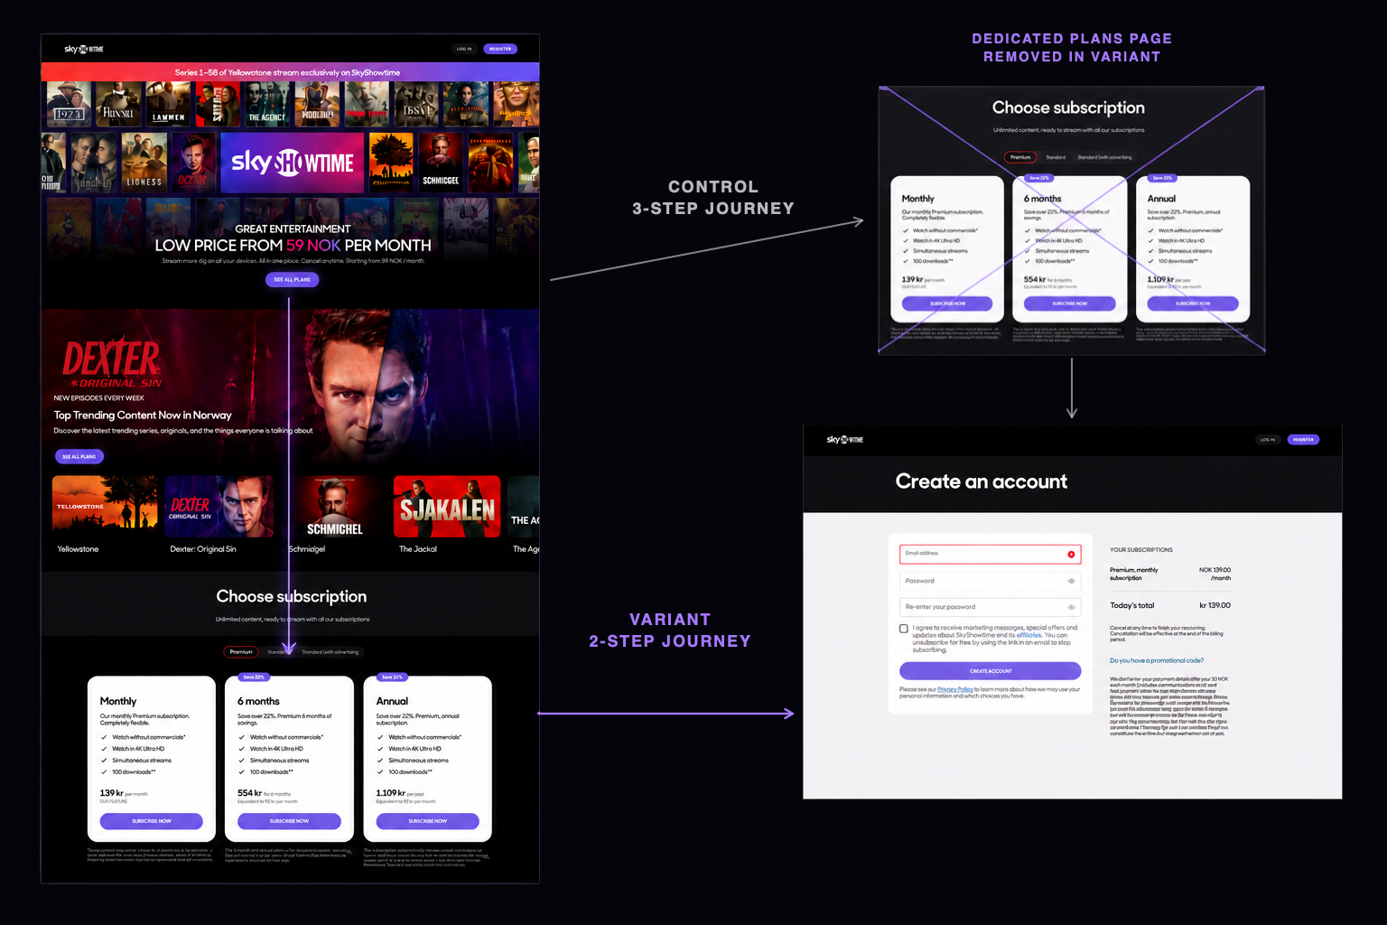Click LOG IN on Create an account page
The height and width of the screenshot is (925, 1387).
pyautogui.click(x=1268, y=440)
